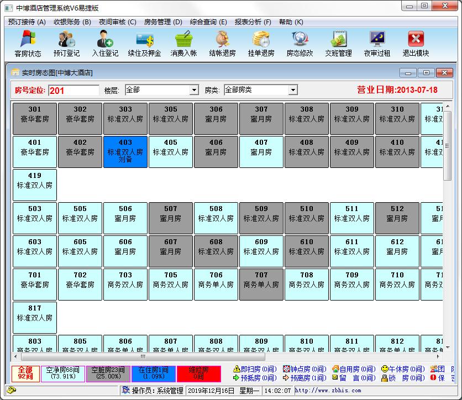The image size is (462, 400).
Task: Open 结帐退房 checkout icon
Action: (x=222, y=43)
